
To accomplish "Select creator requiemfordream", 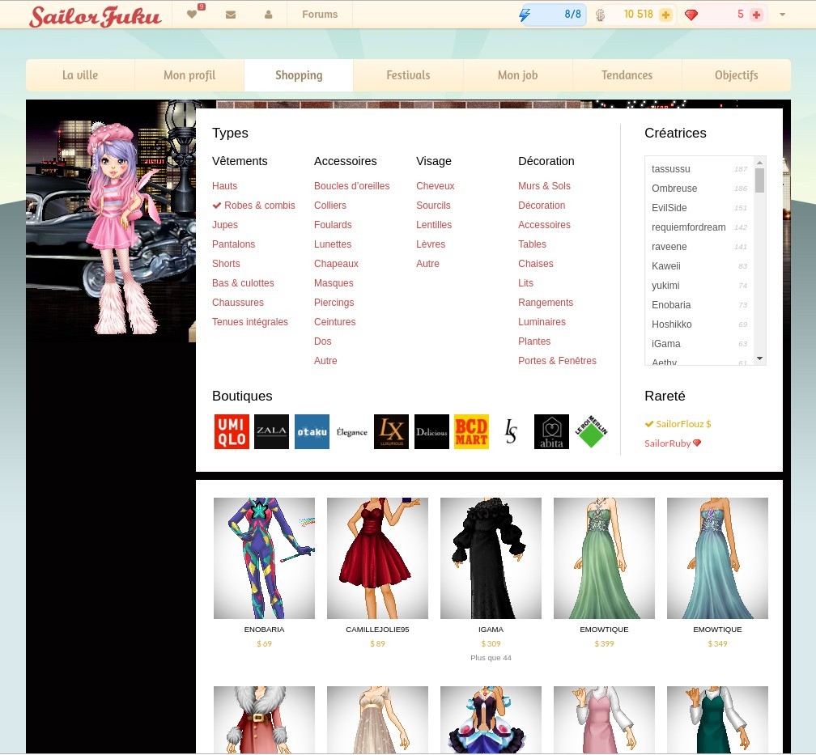I will [x=699, y=227].
